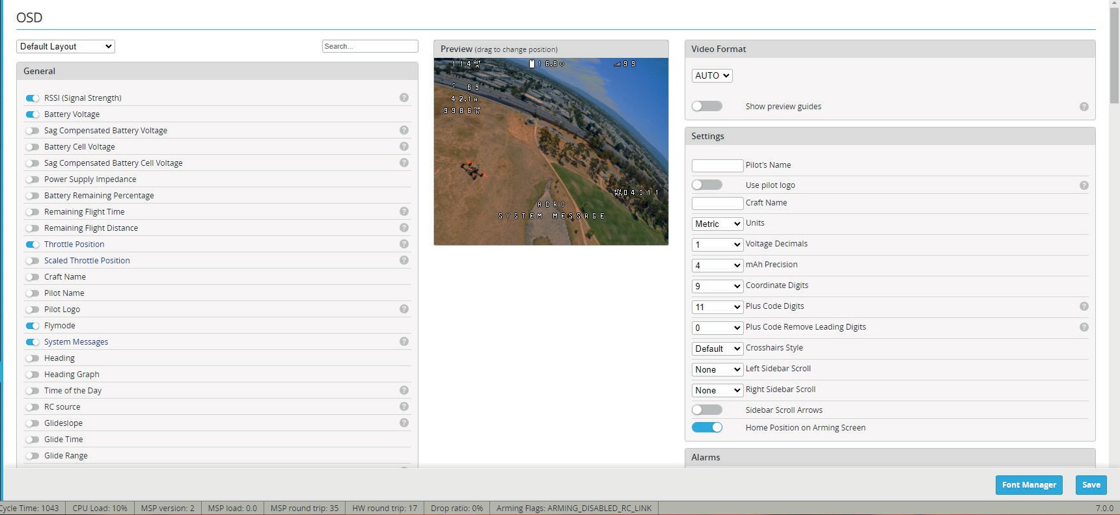1120x515 pixels.
Task: Open help icon next to Throttle Position
Action: coord(404,244)
